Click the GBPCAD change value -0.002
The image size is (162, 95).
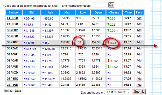pyautogui.click(x=114, y=61)
